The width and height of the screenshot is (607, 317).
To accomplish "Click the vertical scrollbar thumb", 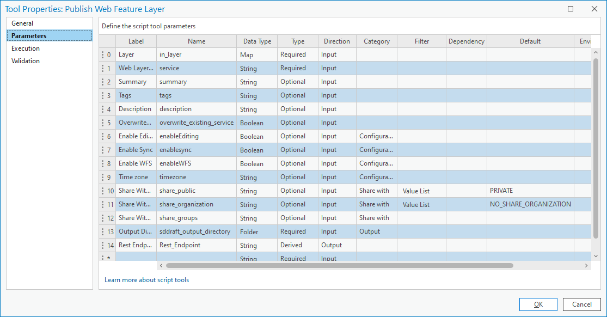I will click(596, 153).
